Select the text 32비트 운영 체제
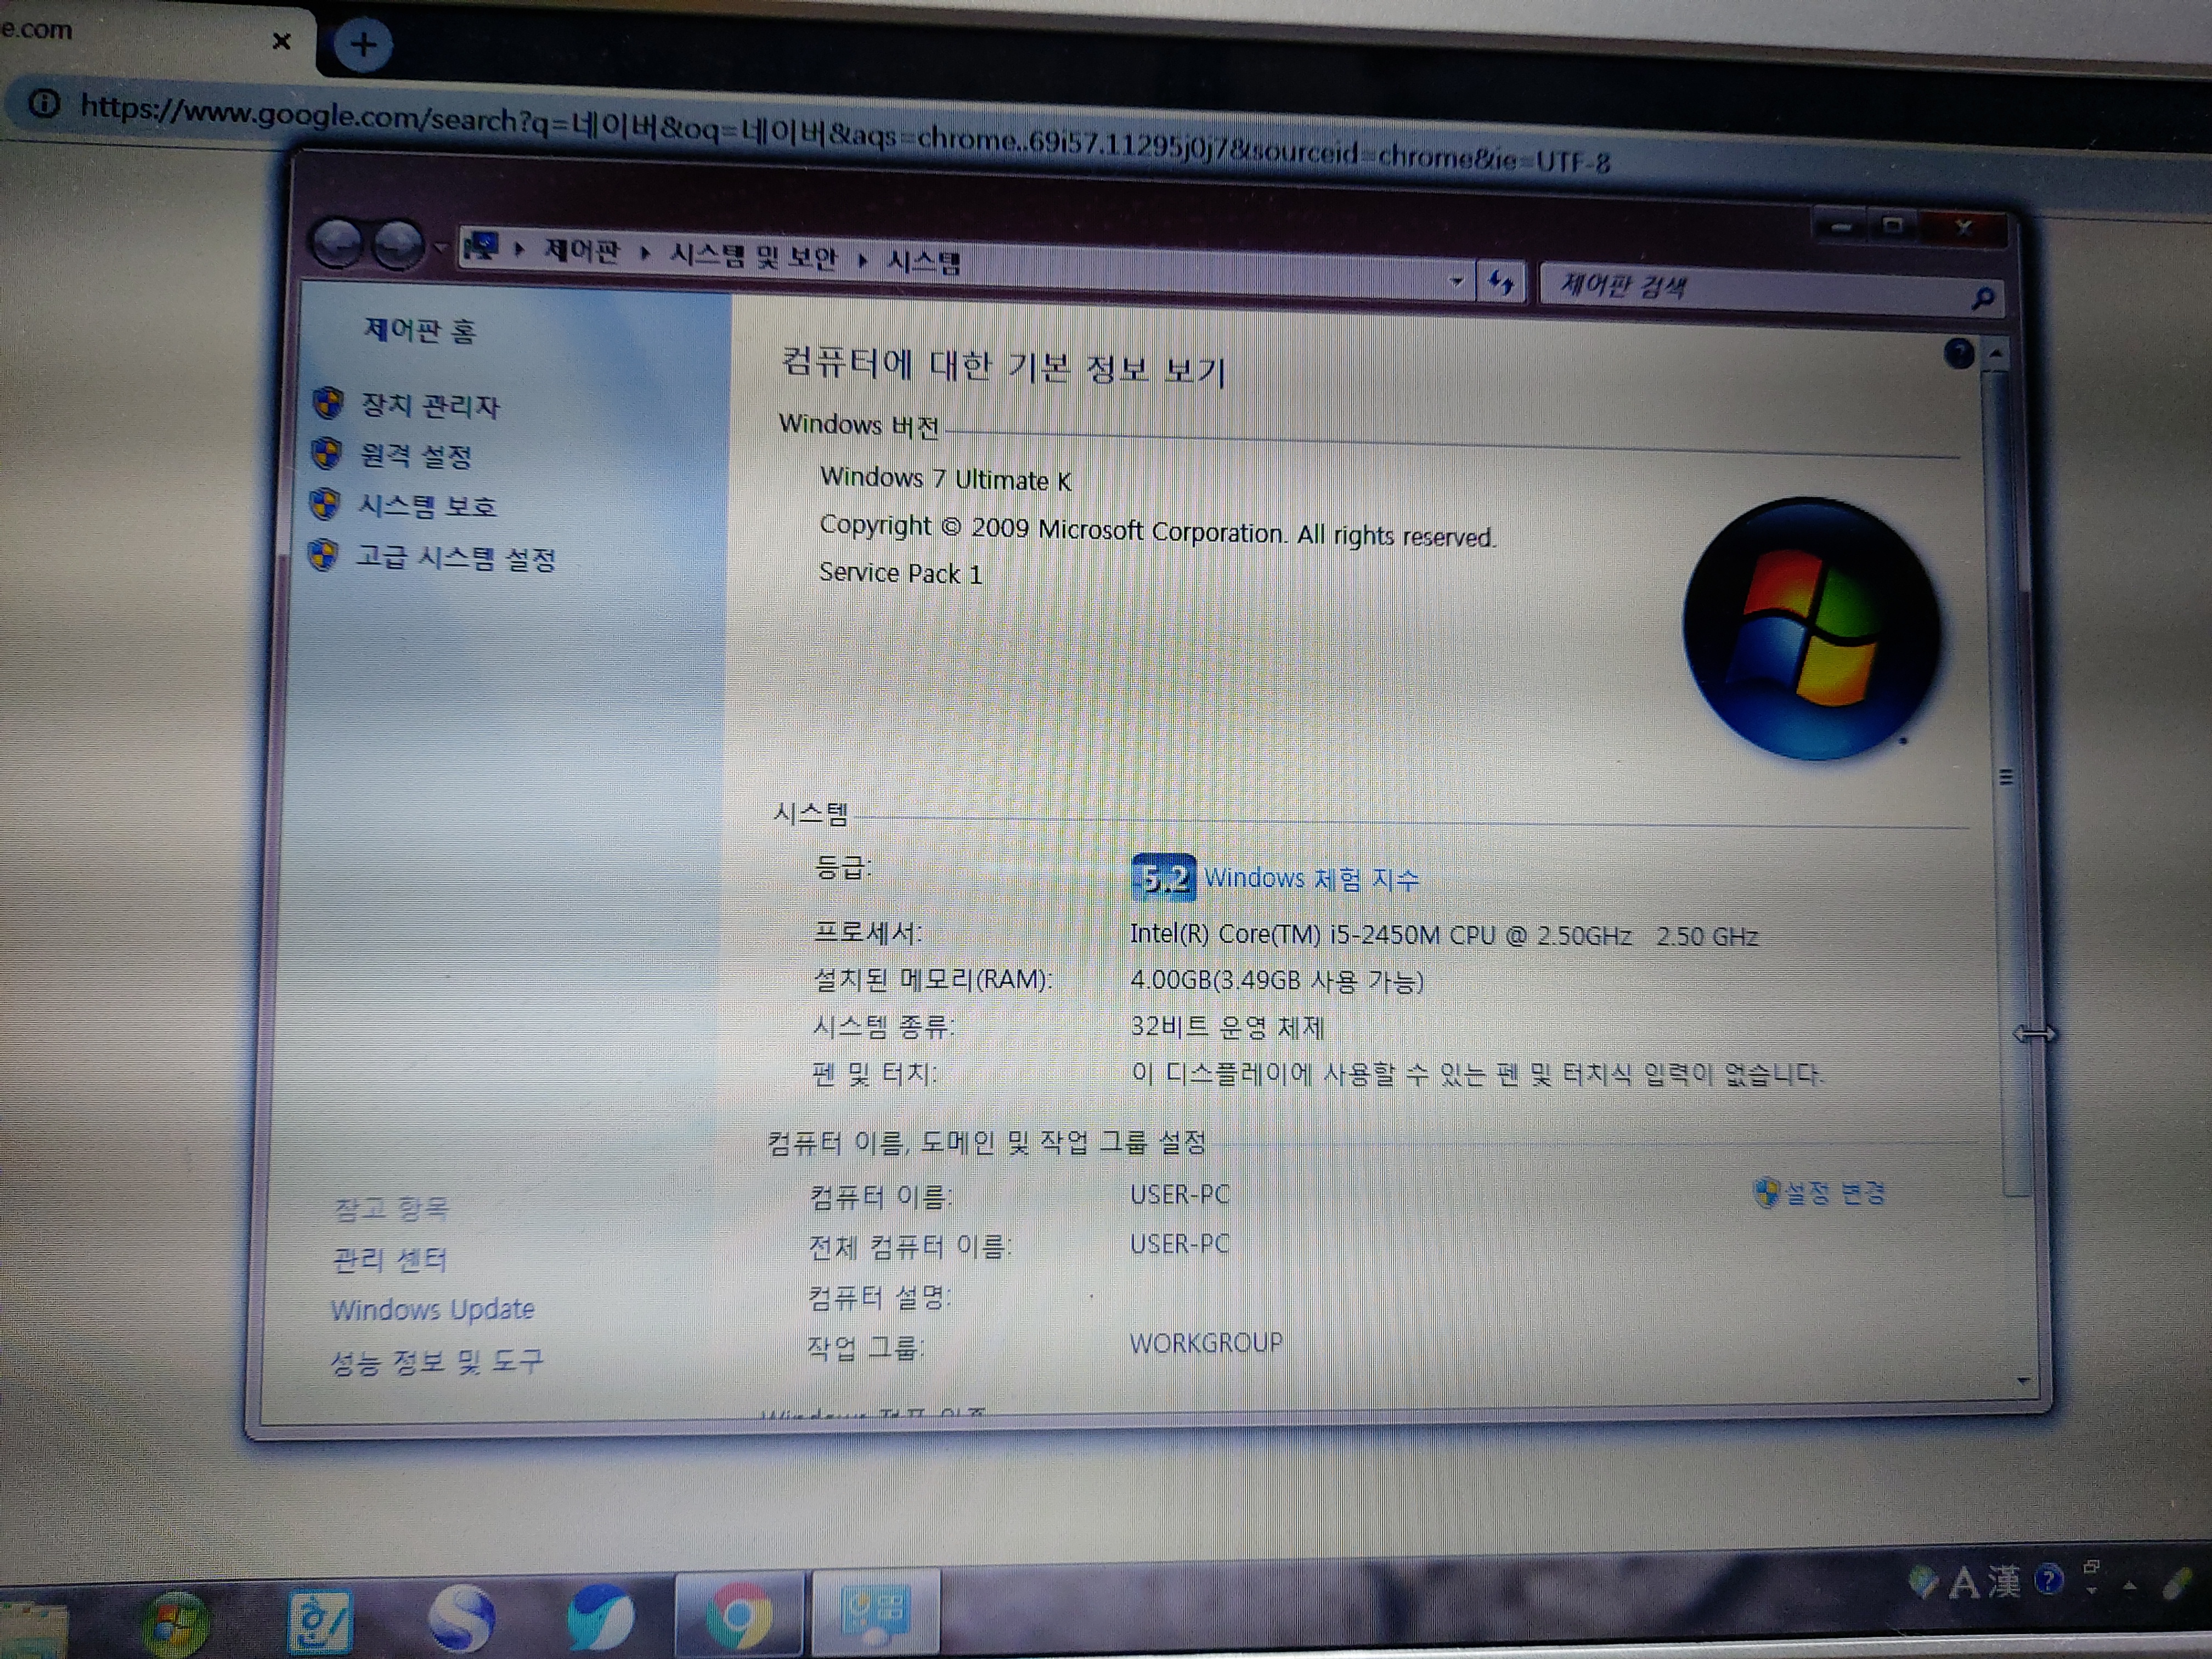 [1227, 1027]
